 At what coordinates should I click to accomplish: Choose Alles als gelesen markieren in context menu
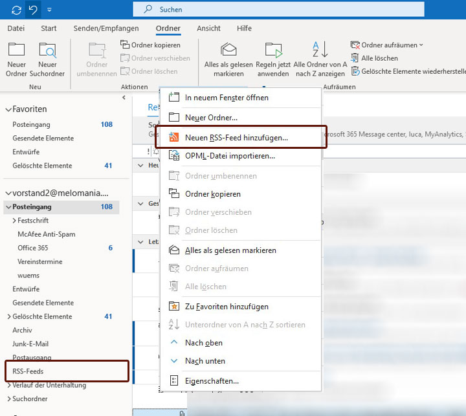pyautogui.click(x=241, y=250)
